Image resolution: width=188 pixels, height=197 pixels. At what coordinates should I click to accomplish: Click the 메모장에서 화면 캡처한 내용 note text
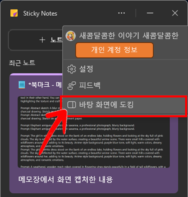66,180
